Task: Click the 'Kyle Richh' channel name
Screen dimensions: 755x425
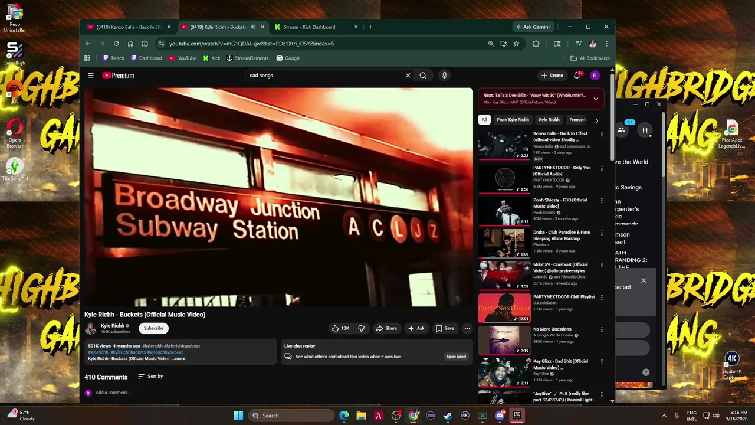Action: click(x=113, y=326)
